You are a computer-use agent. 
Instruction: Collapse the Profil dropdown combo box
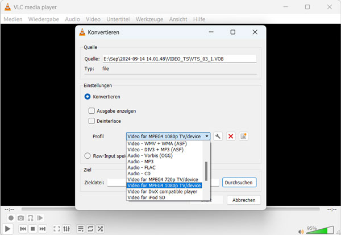tap(168, 137)
